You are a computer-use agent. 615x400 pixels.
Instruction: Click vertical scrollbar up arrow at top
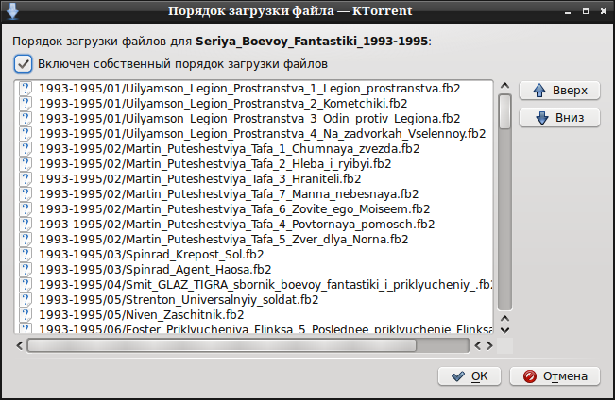point(504,86)
